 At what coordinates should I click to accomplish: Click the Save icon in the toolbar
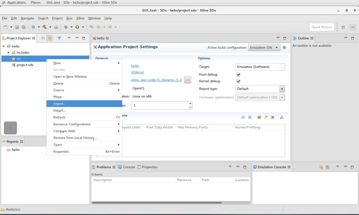[x=17, y=27]
